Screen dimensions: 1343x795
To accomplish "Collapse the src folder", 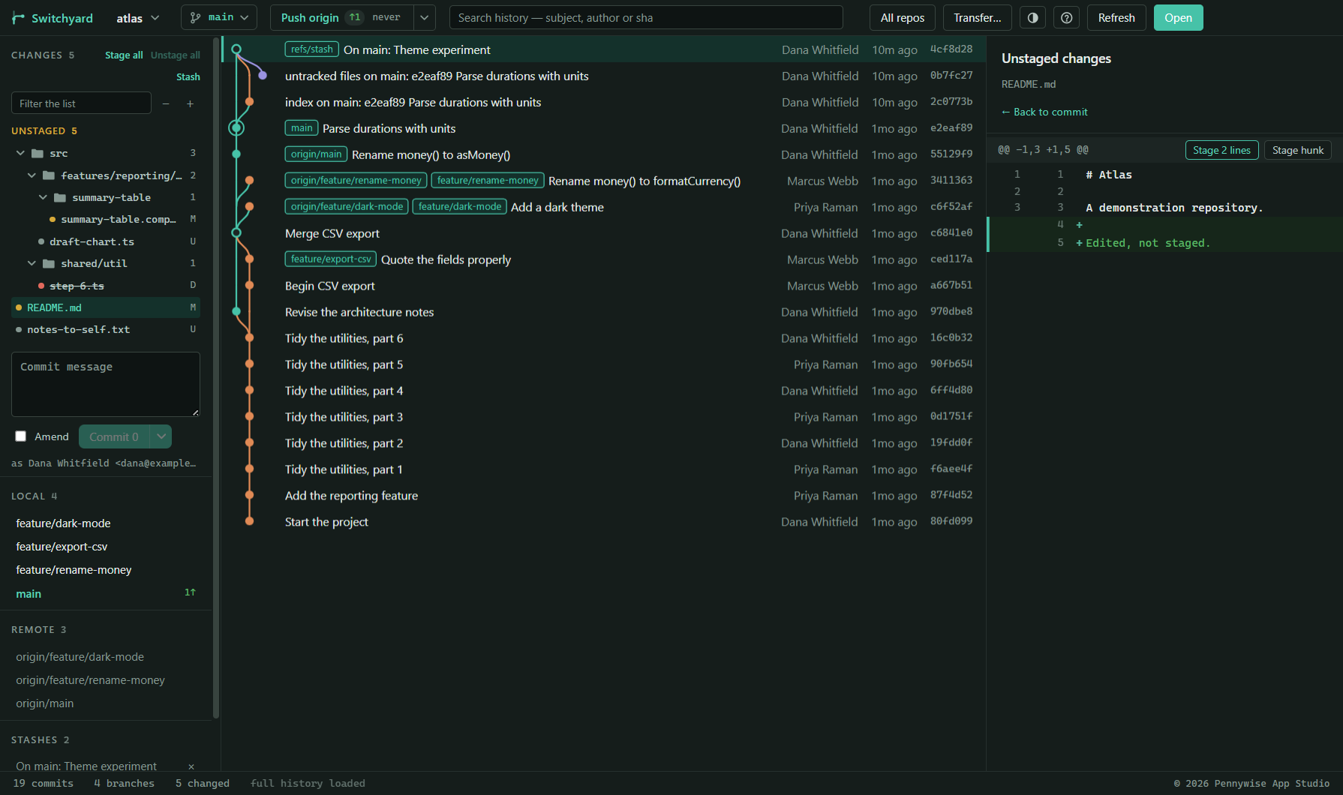I will click(x=20, y=153).
